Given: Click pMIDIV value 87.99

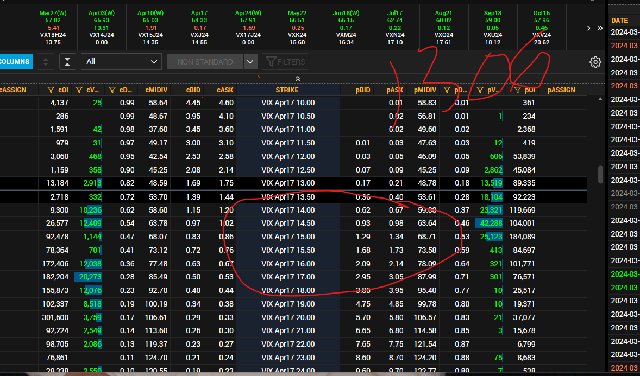Looking at the screenshot, I should tap(427, 277).
